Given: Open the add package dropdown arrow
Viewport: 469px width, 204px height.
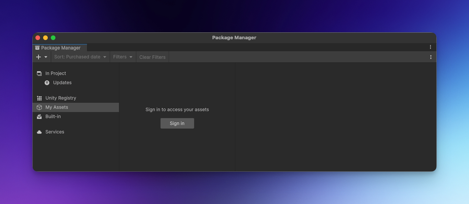Looking at the screenshot, I should coord(46,57).
